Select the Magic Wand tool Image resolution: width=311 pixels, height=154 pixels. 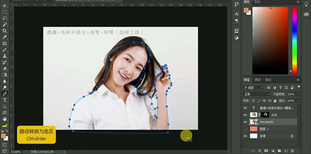[5, 24]
